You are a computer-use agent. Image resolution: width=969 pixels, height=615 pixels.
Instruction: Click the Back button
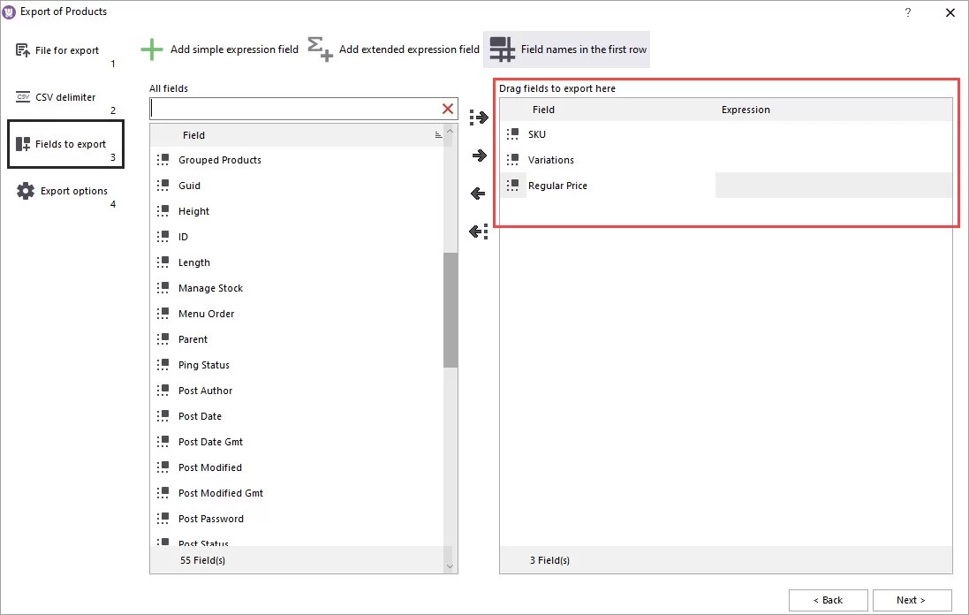click(x=828, y=600)
